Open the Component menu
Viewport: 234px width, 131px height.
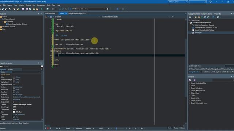(41, 5)
